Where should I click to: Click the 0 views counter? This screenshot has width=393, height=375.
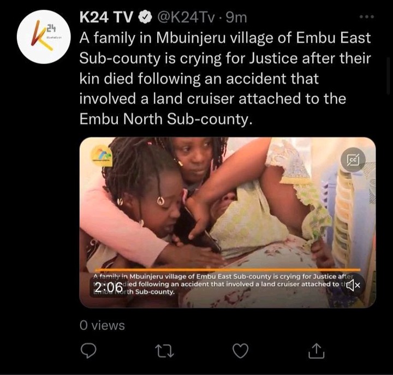102,325
